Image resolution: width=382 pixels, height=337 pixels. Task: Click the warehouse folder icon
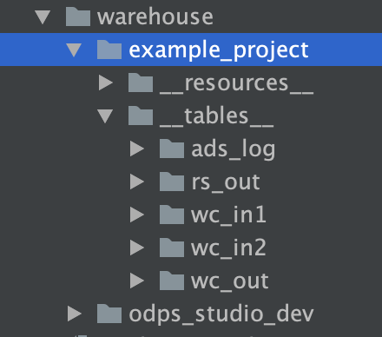click(78, 17)
